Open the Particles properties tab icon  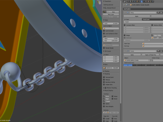tap(150, 1)
